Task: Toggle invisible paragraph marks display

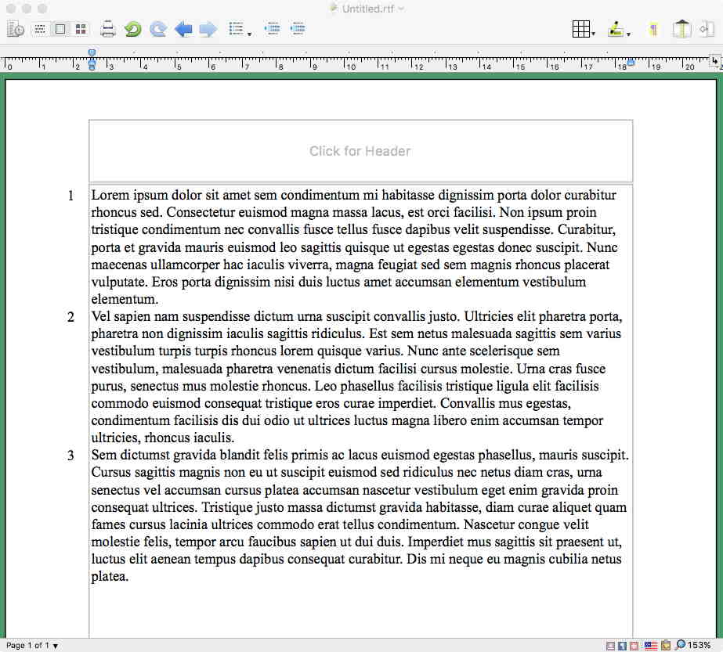Action: [x=653, y=30]
